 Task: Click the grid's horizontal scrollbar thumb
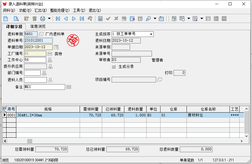30,141
